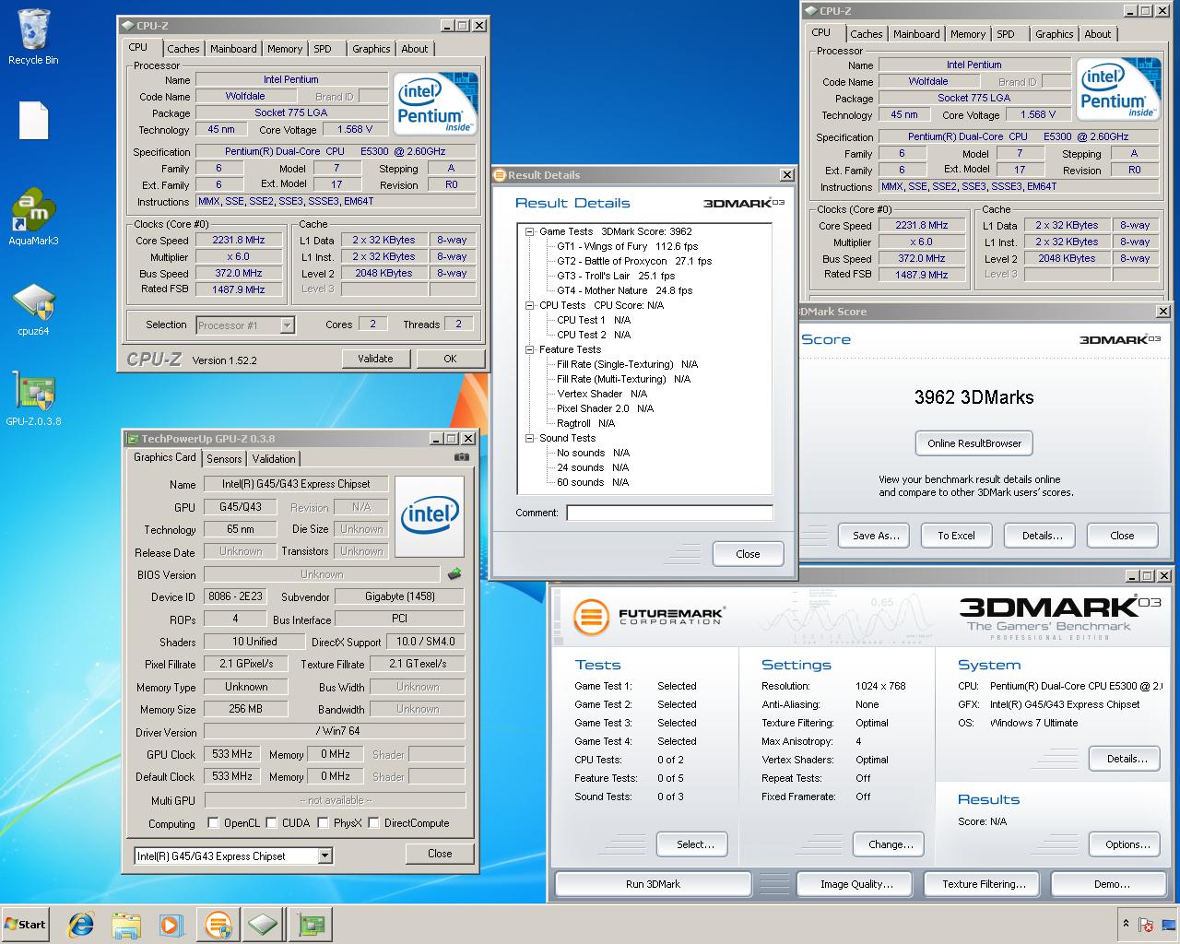Open SPD tab in right CPU-Z
1180x944 pixels.
click(1006, 34)
